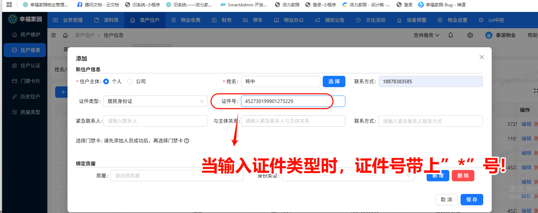Open the 证件类型 dropdown
The width and height of the screenshot is (538, 213).
click(x=155, y=101)
